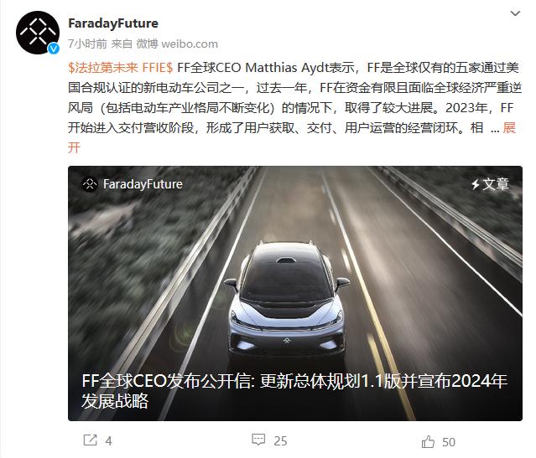
Task: Click the small FaradayFuture logo on the article card
Action: tap(90, 184)
